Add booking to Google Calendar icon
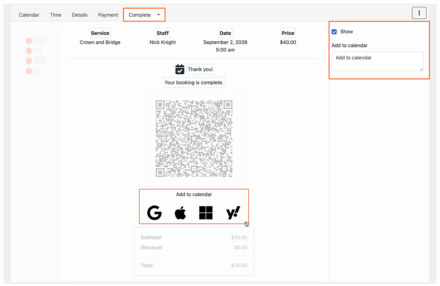The height and width of the screenshot is (286, 440). (154, 212)
